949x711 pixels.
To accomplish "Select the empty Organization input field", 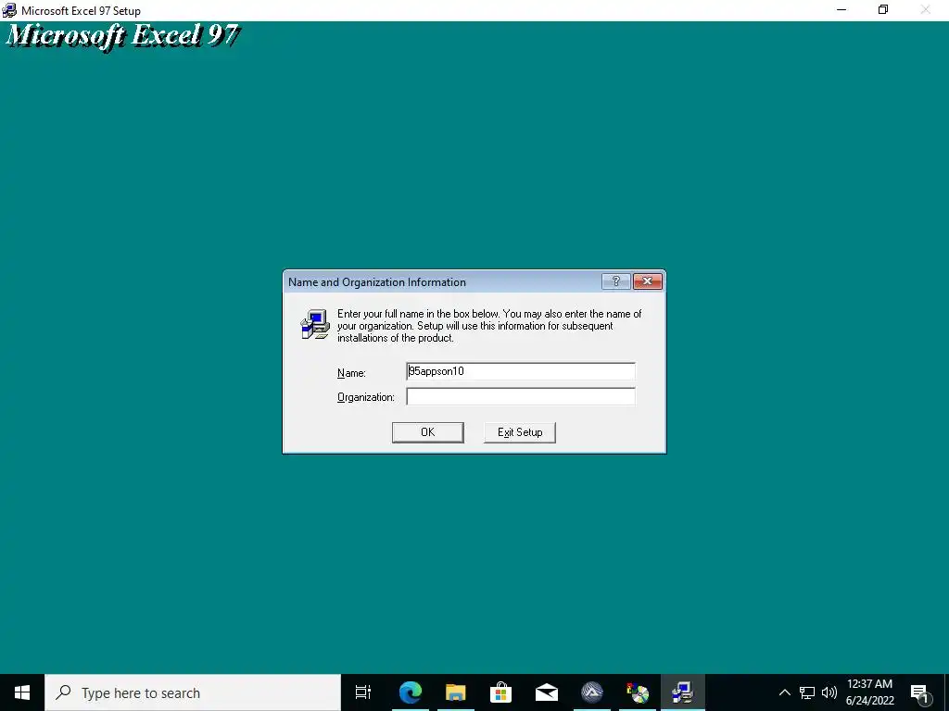I will pos(521,396).
